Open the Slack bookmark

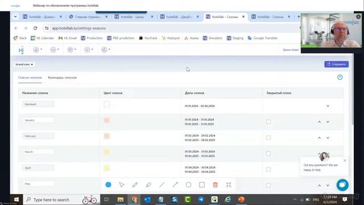20,38
